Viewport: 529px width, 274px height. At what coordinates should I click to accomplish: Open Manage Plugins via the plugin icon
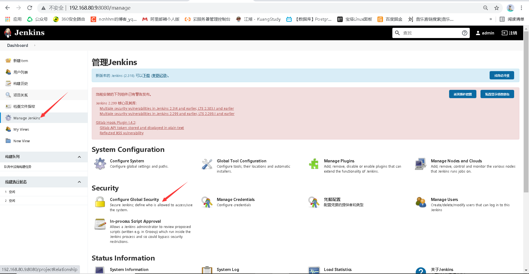[314, 163]
